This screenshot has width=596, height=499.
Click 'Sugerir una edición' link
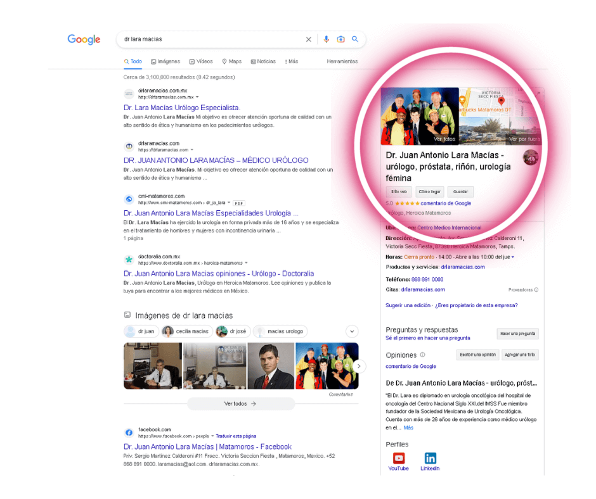click(x=408, y=305)
